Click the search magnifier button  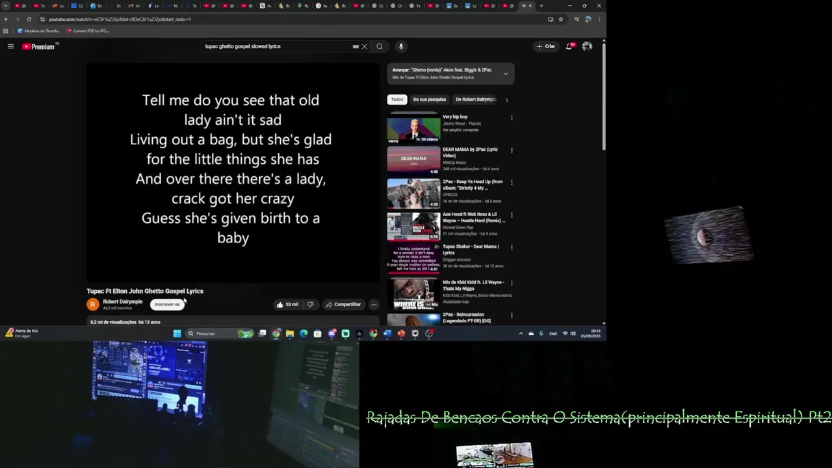pos(380,46)
